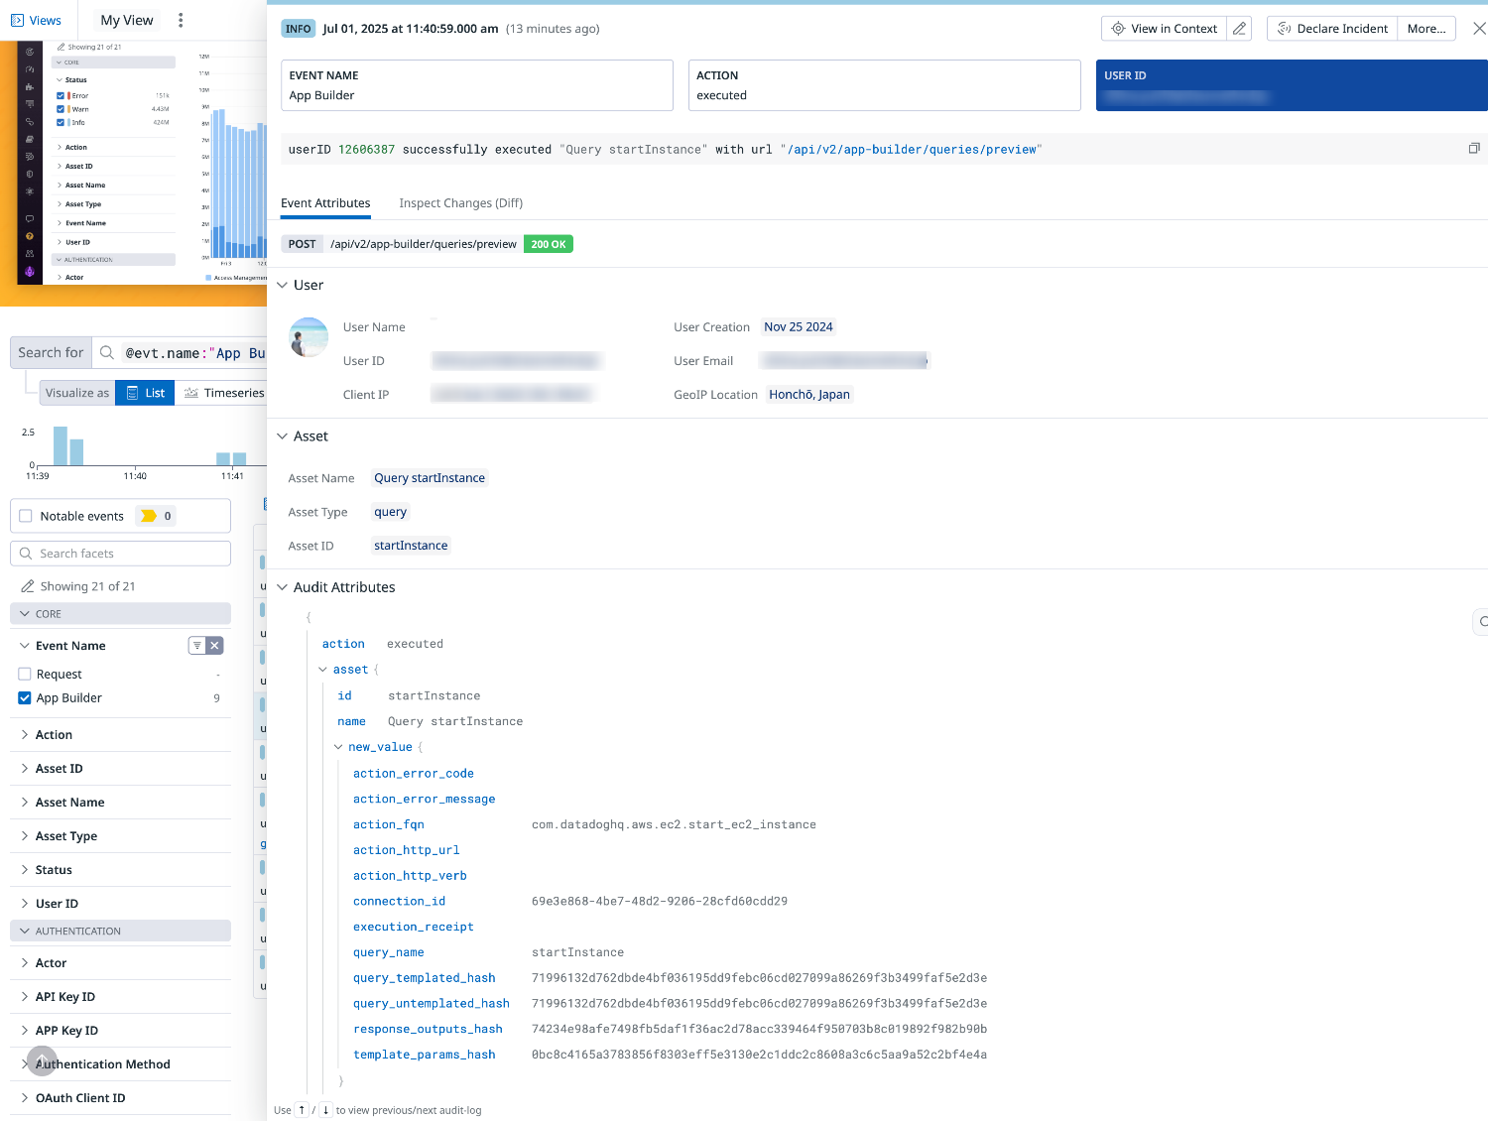The width and height of the screenshot is (1488, 1121).
Task: Open the Views side panel icon
Action: click(x=17, y=20)
